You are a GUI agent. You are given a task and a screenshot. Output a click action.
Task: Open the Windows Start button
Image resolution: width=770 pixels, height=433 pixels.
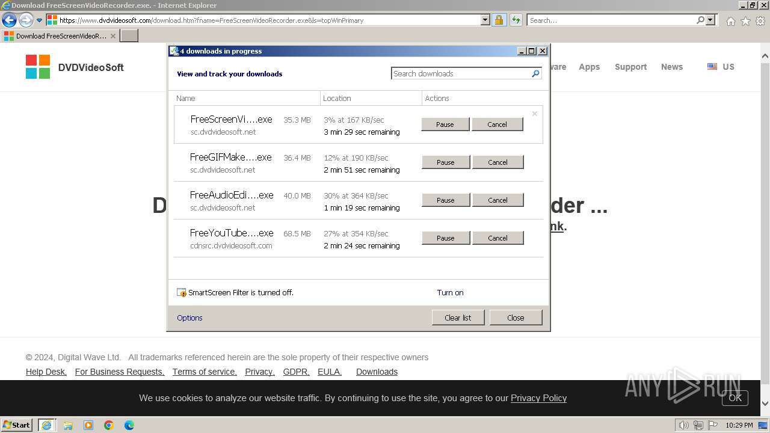[x=17, y=425]
